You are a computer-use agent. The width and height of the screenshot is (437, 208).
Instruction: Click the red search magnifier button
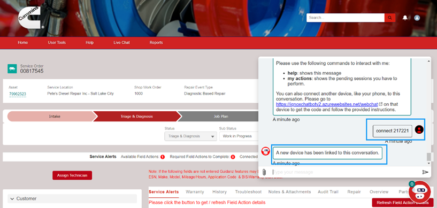pos(390,18)
